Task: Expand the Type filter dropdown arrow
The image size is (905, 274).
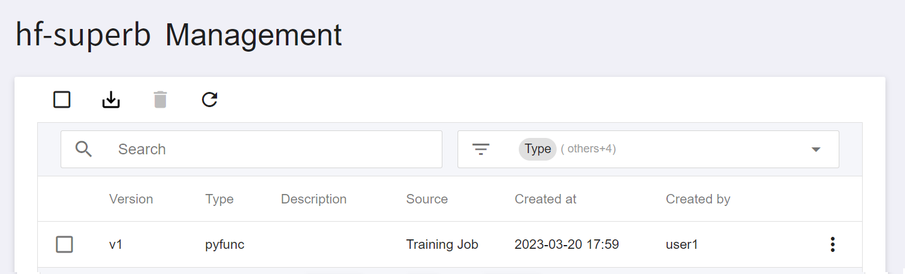Action: [x=816, y=149]
